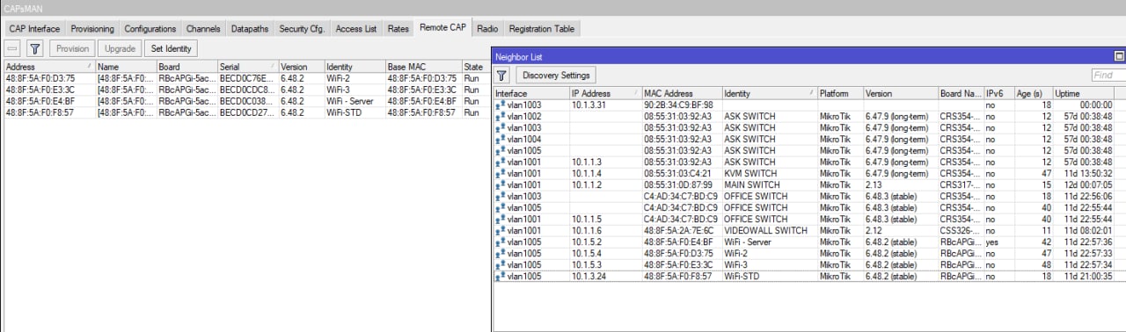Open Discovery Settings in Neighbor List

555,76
